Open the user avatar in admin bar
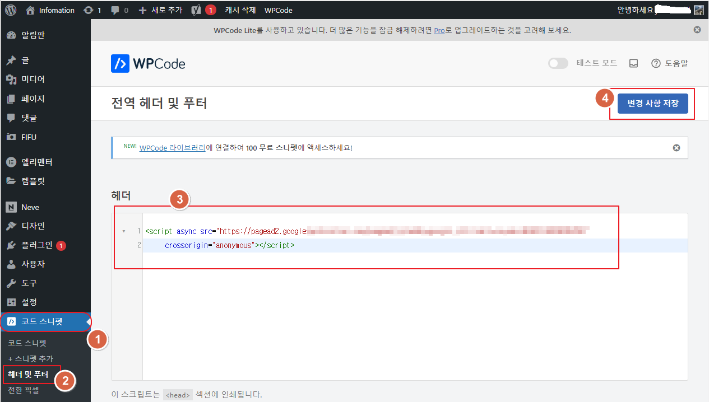The image size is (709, 402). tap(698, 10)
